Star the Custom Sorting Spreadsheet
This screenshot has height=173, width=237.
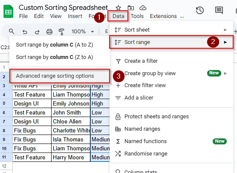118,8
